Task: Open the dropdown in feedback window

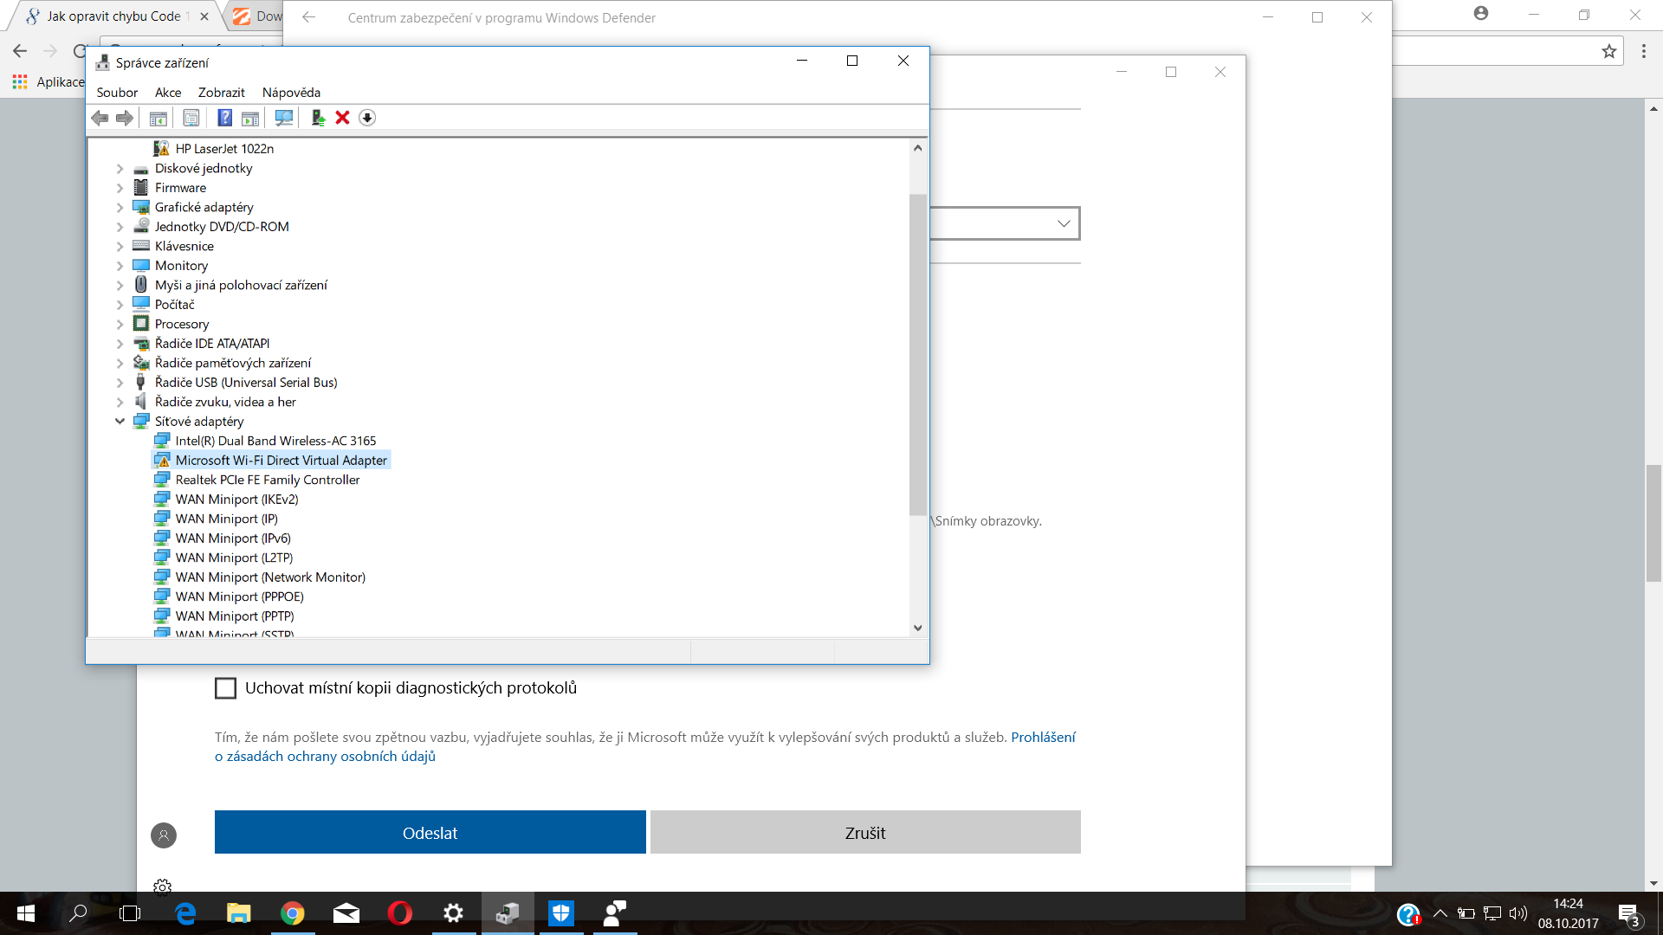Action: pos(1063,223)
